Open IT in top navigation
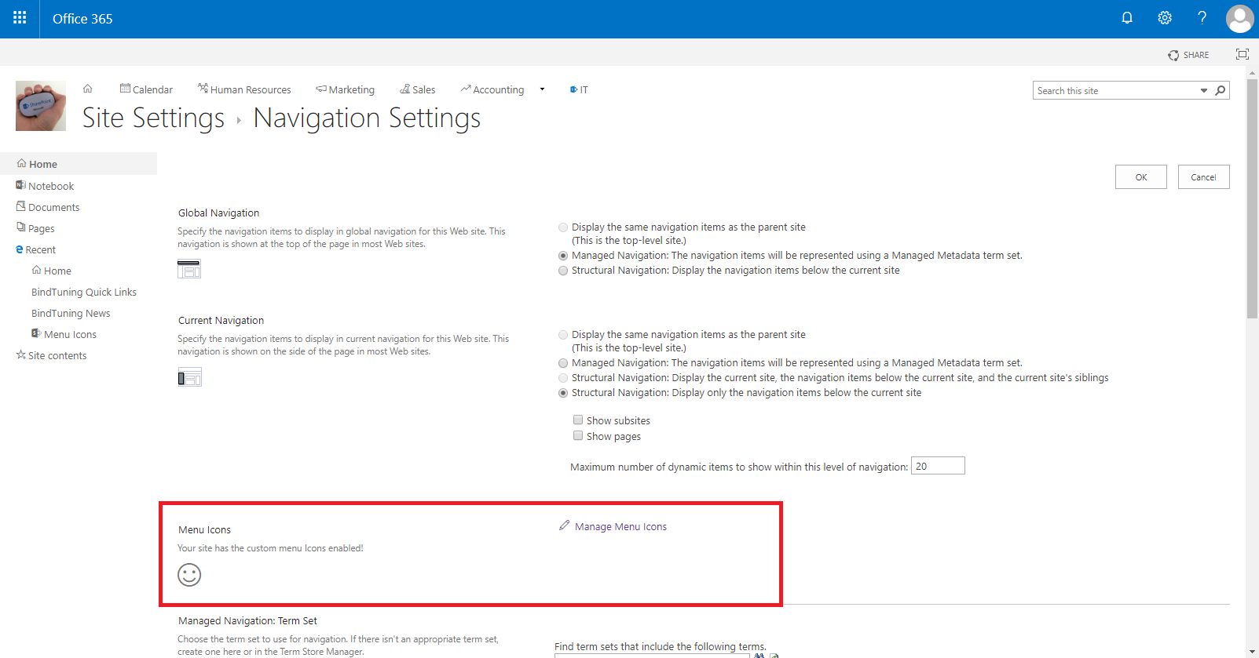The width and height of the screenshot is (1259, 658). 579,89
